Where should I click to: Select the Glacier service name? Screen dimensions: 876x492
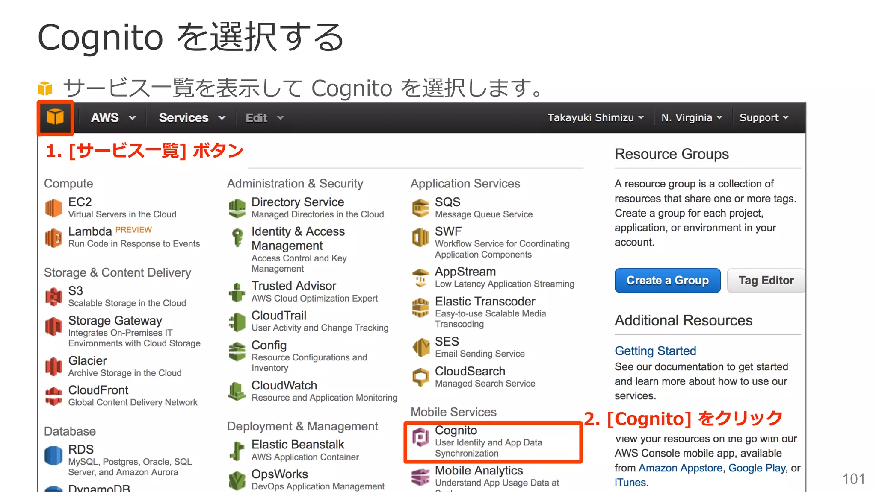click(87, 361)
